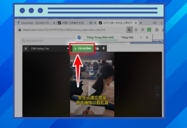Switch to the 抖音 Douyin tab
187x128 pixels.
point(73,23)
